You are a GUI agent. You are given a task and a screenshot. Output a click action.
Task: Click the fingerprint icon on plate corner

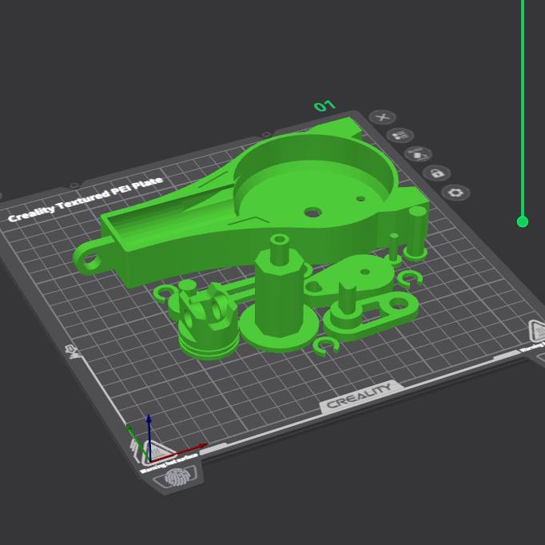pos(176,479)
